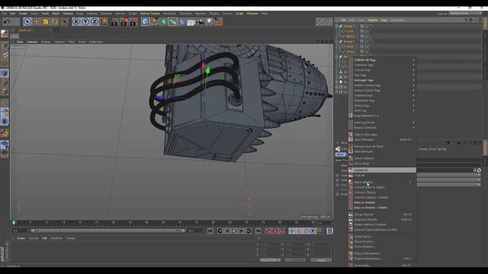Click the Undo arrow icon
The height and width of the screenshot is (274, 488).
(7, 21)
